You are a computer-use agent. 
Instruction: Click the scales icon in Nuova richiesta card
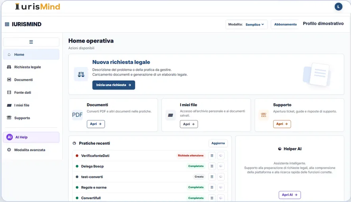(x=81, y=74)
